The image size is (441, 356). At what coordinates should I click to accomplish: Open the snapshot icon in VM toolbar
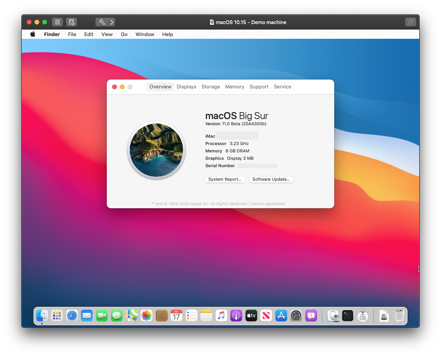click(71, 22)
